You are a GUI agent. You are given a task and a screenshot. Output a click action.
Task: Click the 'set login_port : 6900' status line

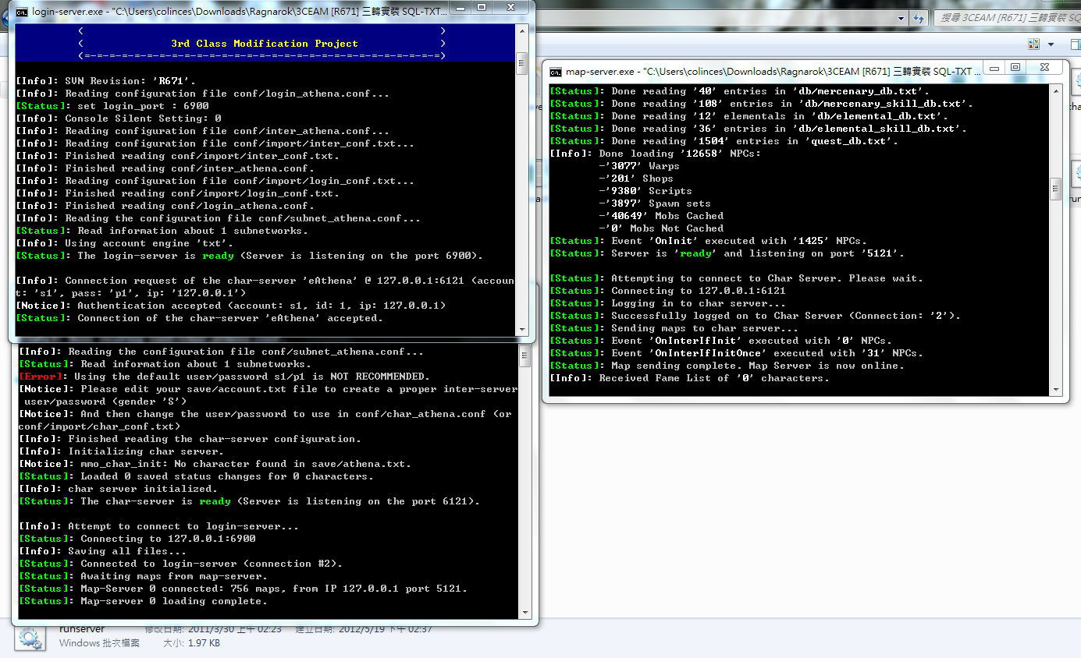[x=112, y=106]
